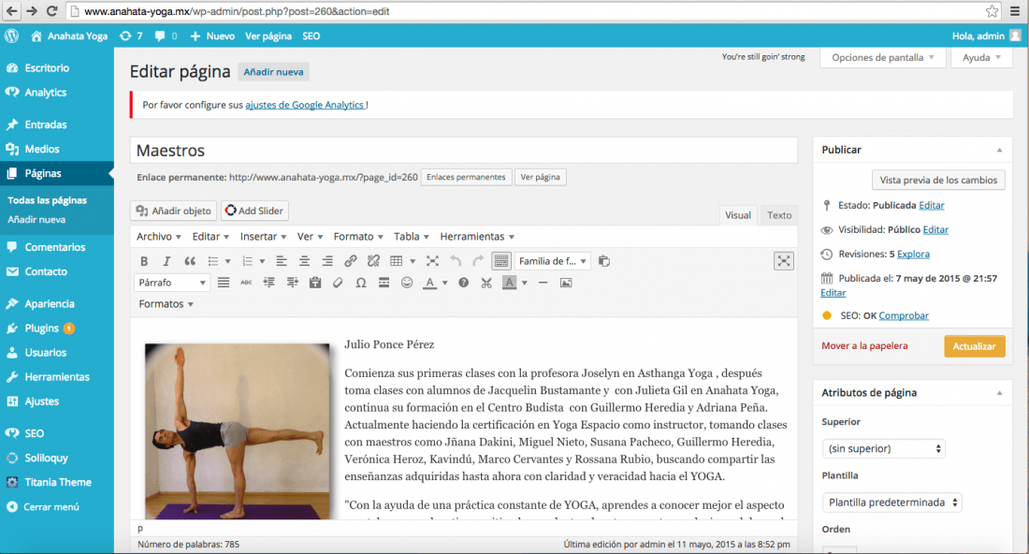1029x554 pixels.
Task: Insert an emoticon with the smiley icon
Action: tap(407, 283)
